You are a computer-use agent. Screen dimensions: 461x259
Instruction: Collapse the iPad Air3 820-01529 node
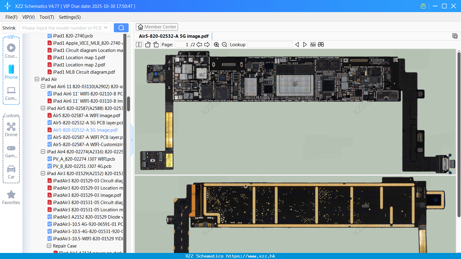pos(43,173)
